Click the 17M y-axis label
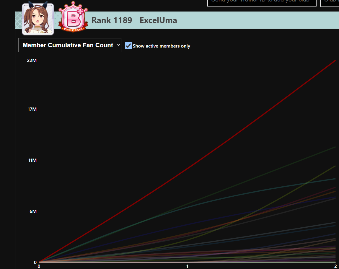 coord(32,109)
